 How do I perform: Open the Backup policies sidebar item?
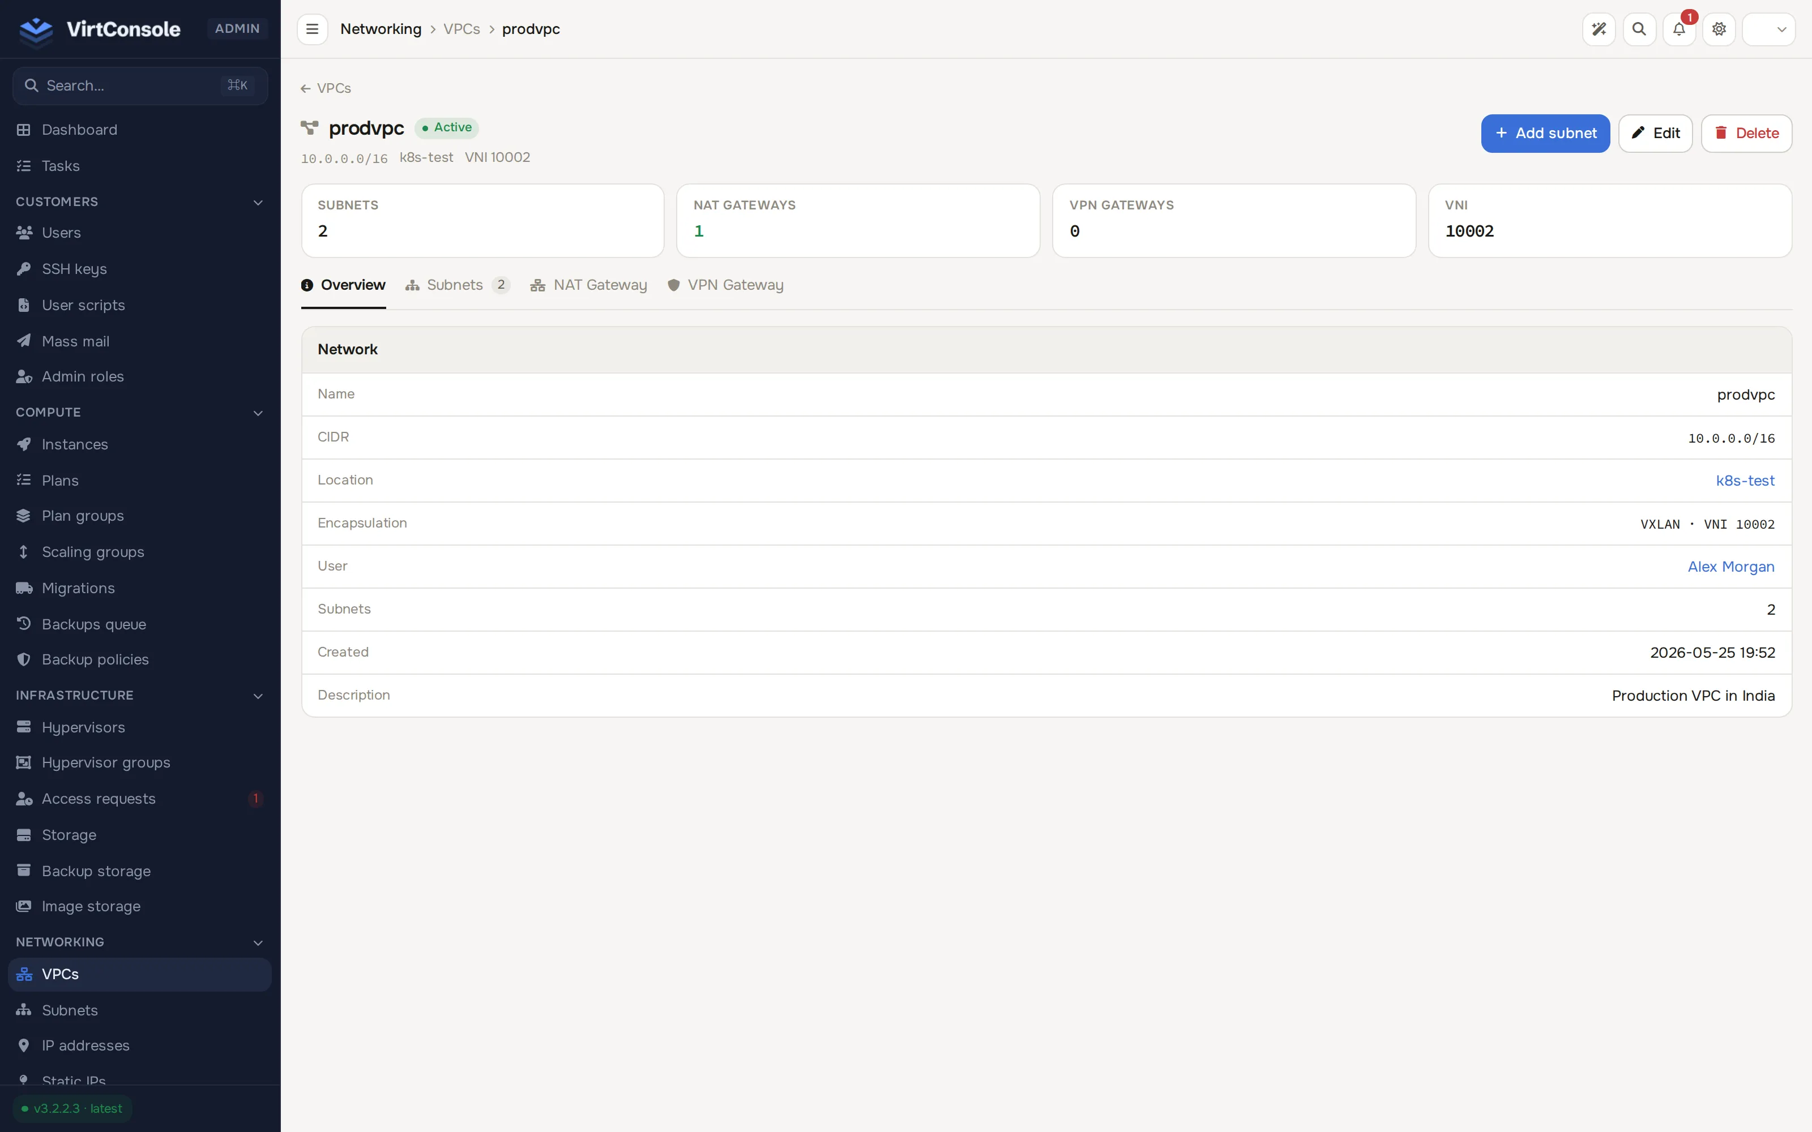[140, 659]
